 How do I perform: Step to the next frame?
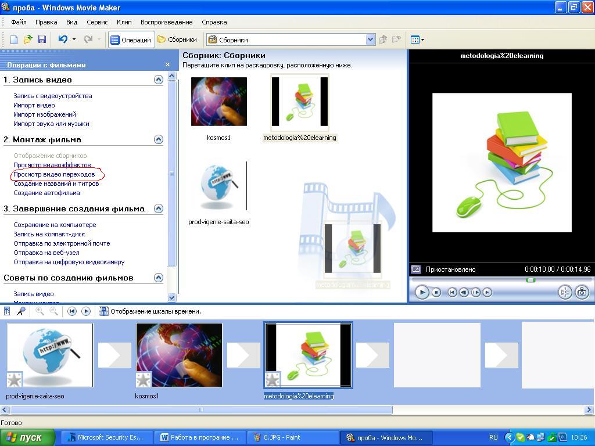pos(475,293)
